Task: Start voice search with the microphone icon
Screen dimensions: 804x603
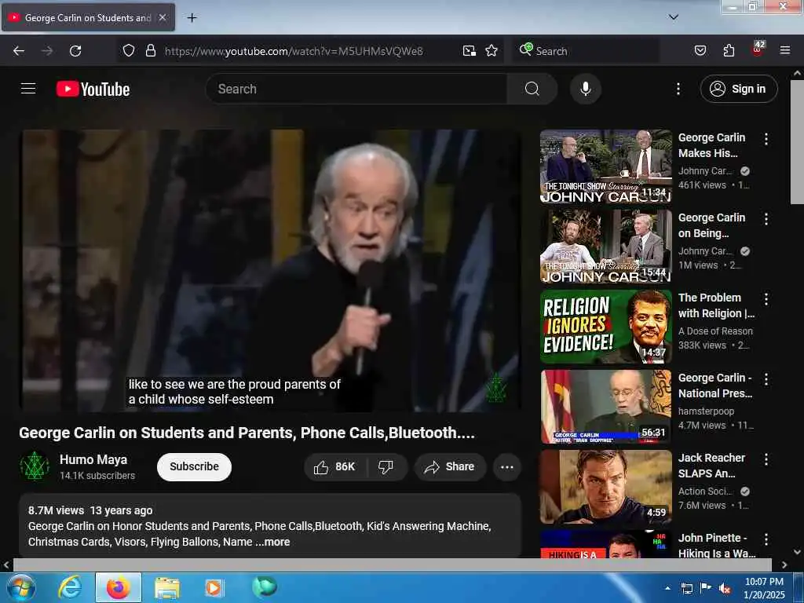Action: pos(586,89)
